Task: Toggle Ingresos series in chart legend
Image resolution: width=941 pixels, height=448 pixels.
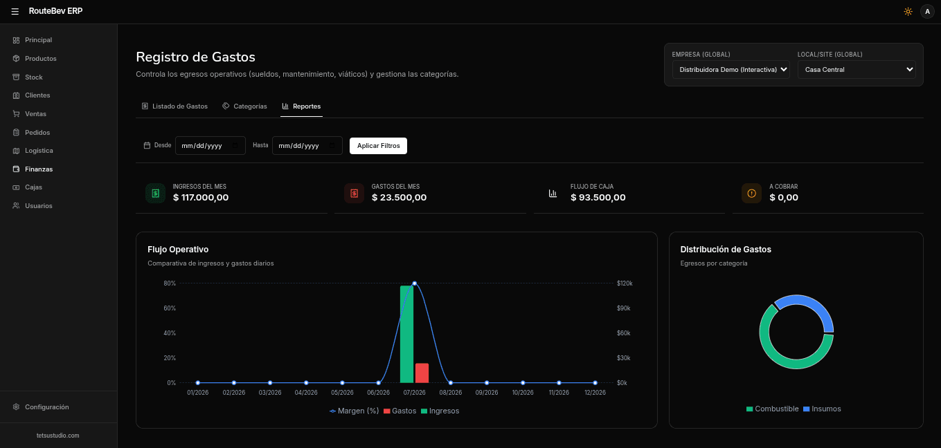Action: (440, 411)
